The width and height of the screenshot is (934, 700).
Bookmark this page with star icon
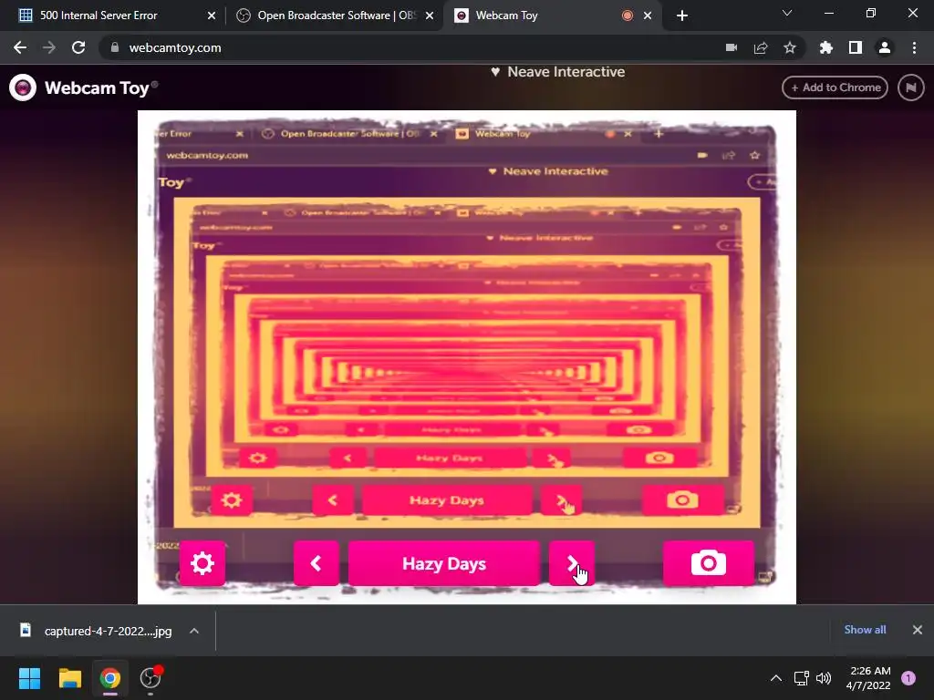point(790,47)
